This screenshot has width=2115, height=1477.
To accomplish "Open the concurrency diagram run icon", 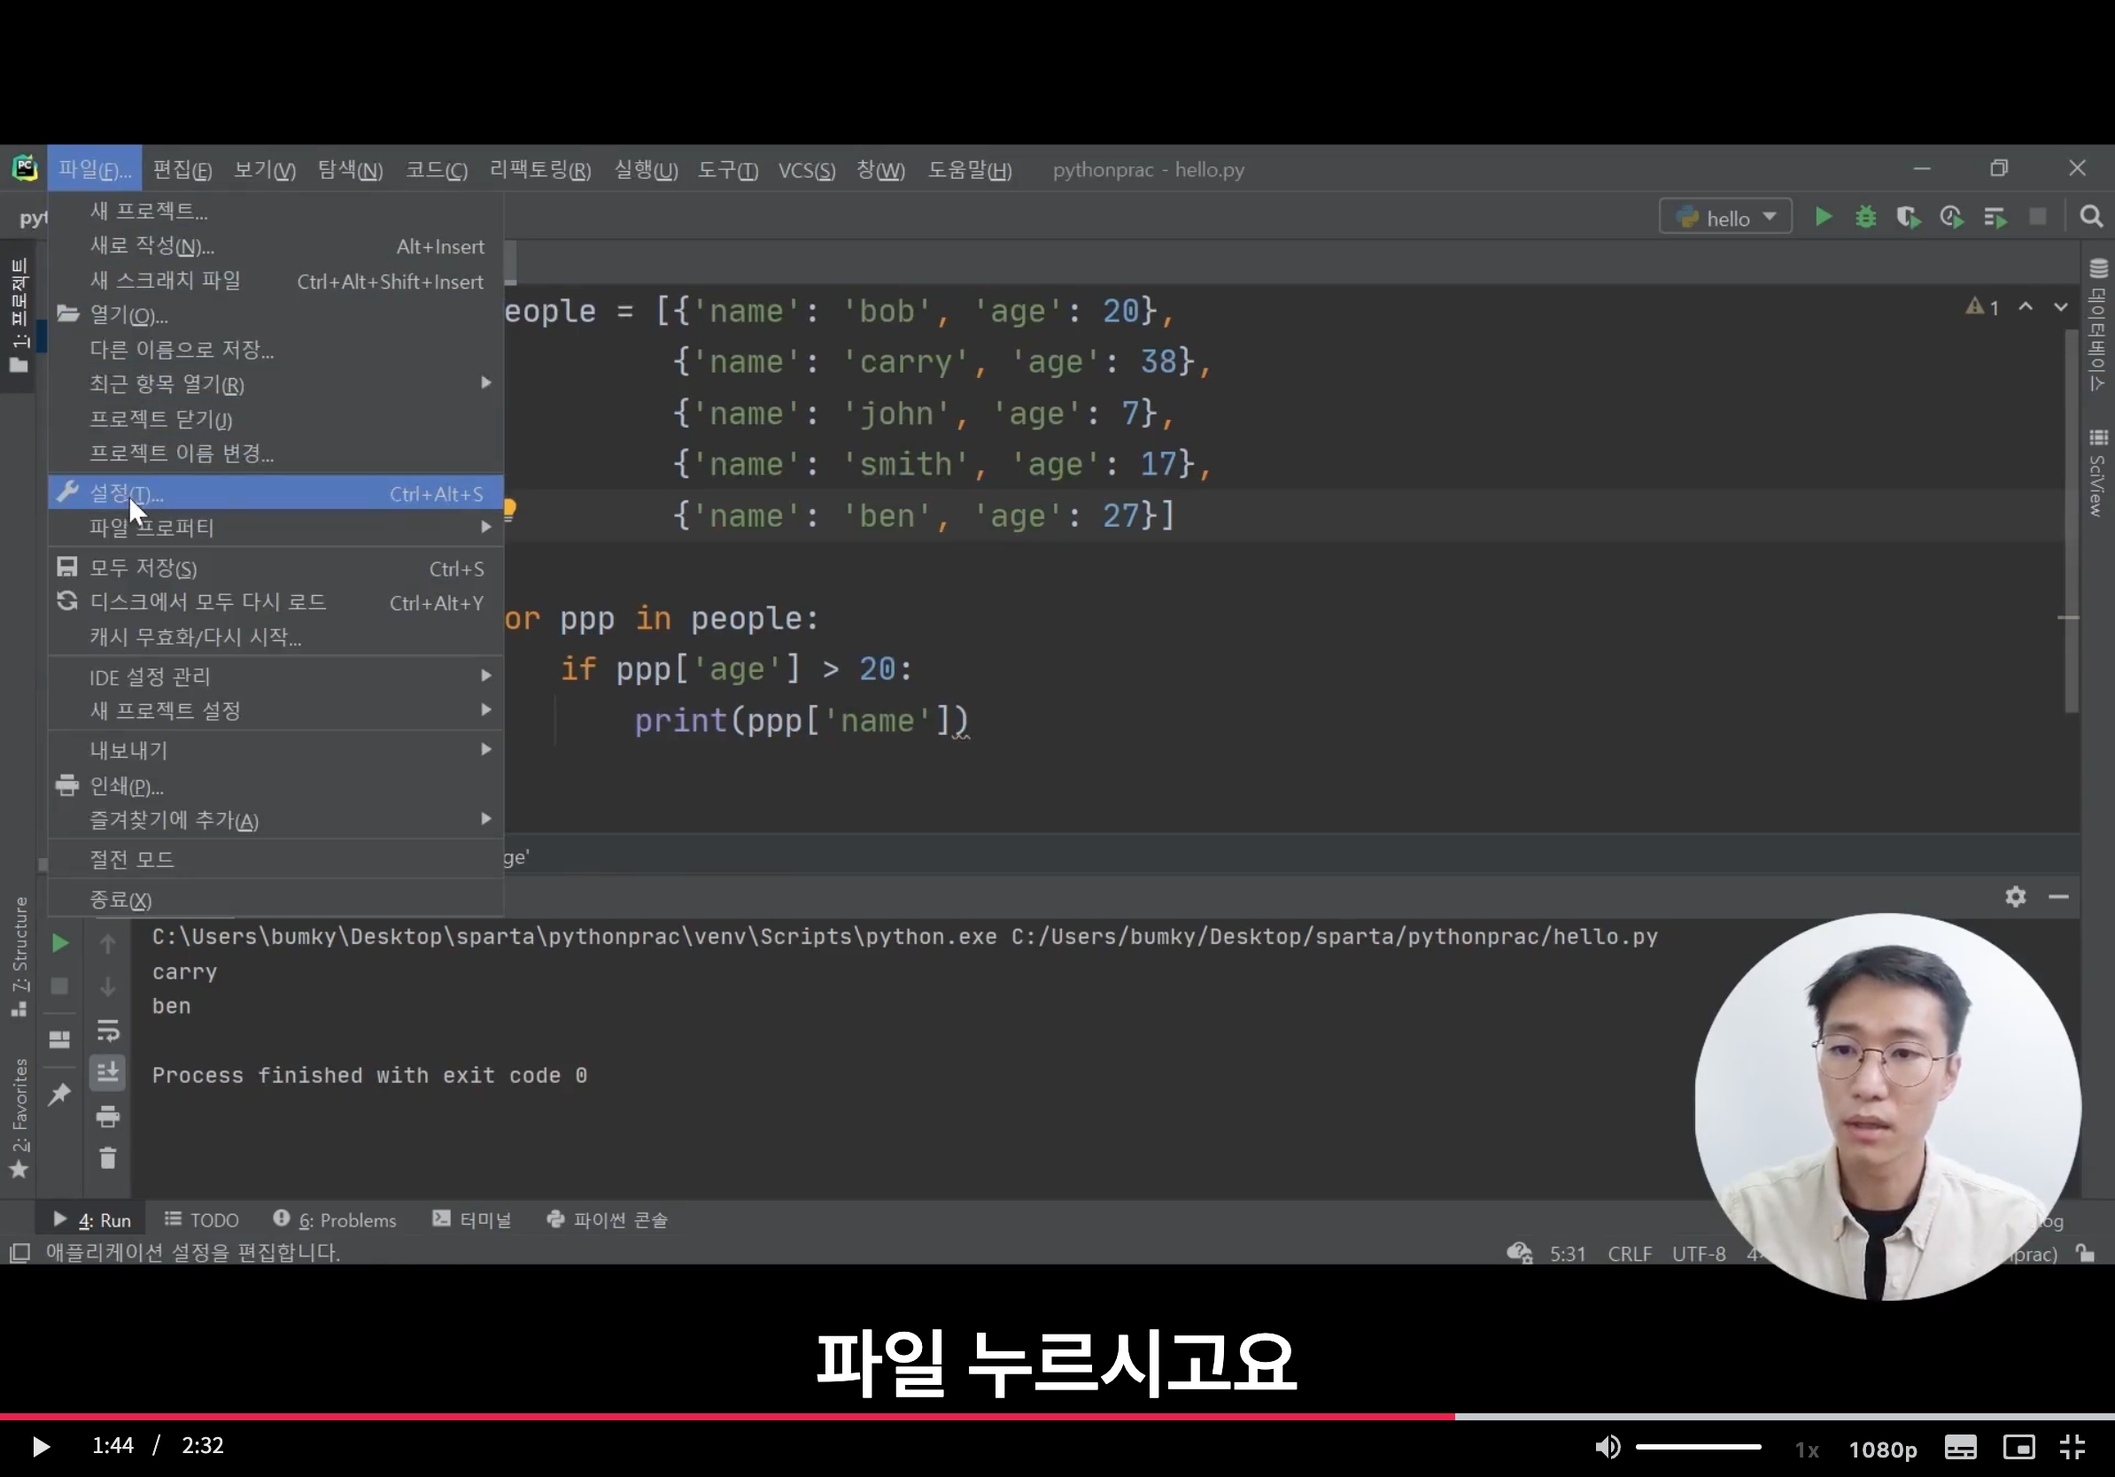I will click(x=1995, y=217).
